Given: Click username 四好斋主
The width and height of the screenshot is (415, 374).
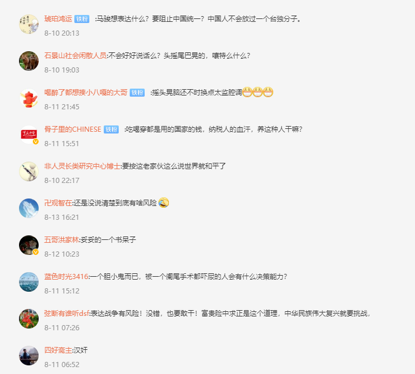Looking at the screenshot, I should coord(58,350).
